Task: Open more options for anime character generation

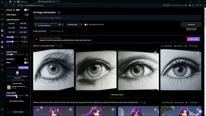Action: click(x=200, y=102)
